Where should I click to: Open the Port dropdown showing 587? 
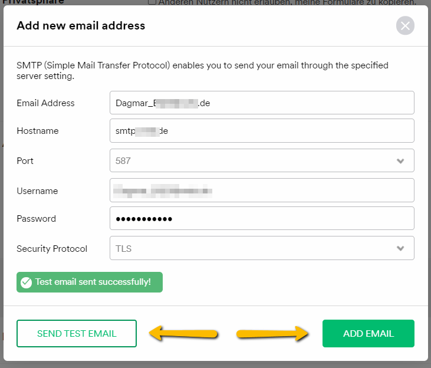pos(262,160)
